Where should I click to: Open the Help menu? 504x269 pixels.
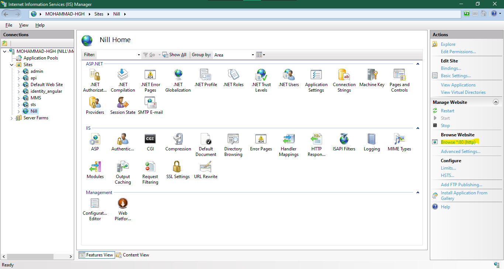point(40,25)
